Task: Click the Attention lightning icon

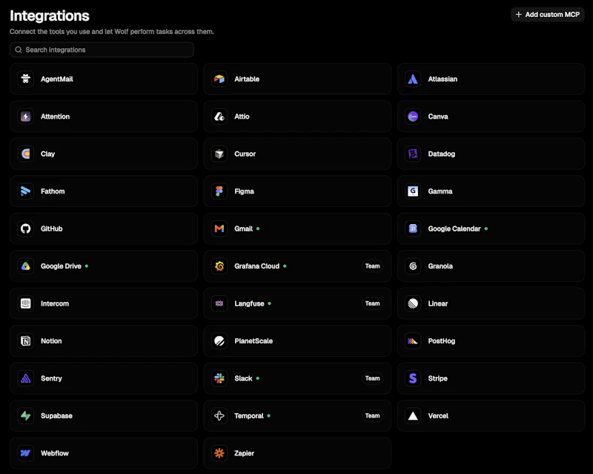Action: [x=26, y=116]
